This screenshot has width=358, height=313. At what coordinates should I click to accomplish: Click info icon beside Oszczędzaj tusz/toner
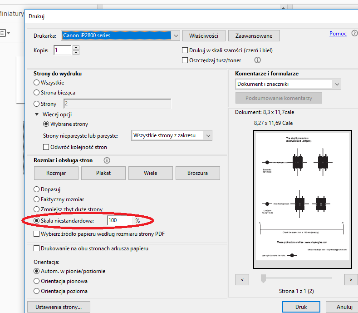click(x=257, y=60)
